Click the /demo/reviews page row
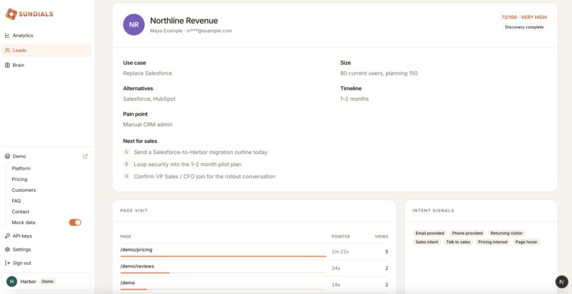The width and height of the screenshot is (572, 294). click(x=254, y=268)
